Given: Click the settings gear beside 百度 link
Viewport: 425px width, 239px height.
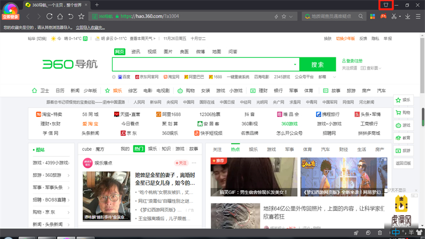Looking at the screenshot, I should pos(114,77).
